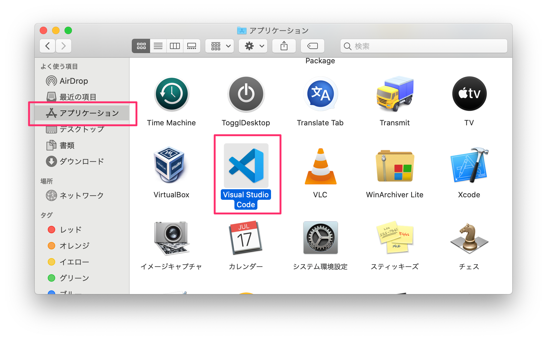Click the share button in toolbar

click(284, 46)
